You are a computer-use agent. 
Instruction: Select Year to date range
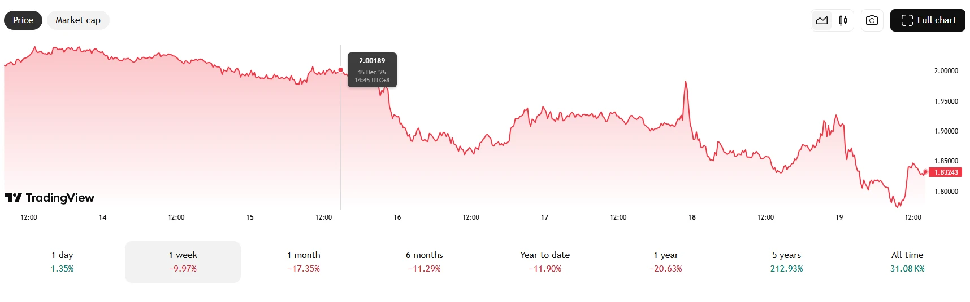click(x=545, y=262)
